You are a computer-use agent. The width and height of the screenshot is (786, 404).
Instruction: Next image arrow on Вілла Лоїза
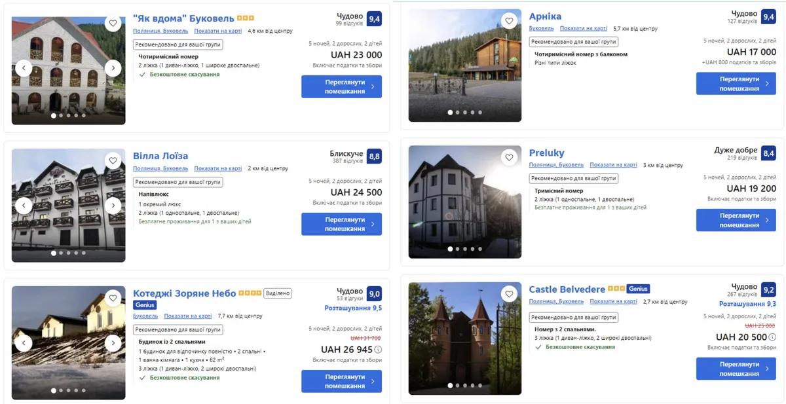point(113,206)
